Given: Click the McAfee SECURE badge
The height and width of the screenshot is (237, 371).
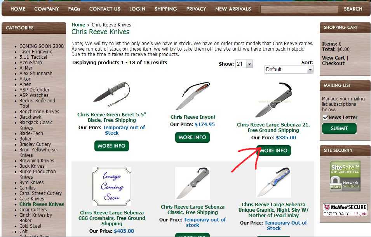Looking at the screenshot, I should (345, 209).
